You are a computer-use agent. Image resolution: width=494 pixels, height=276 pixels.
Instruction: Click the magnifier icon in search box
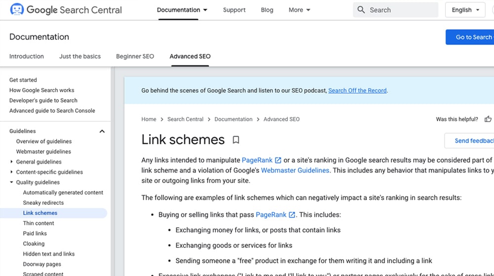[361, 10]
